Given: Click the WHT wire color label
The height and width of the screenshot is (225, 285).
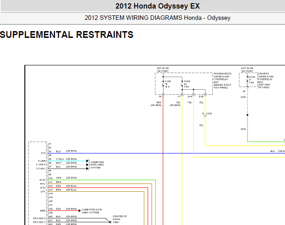Looking at the screenshot, I should [59, 163].
